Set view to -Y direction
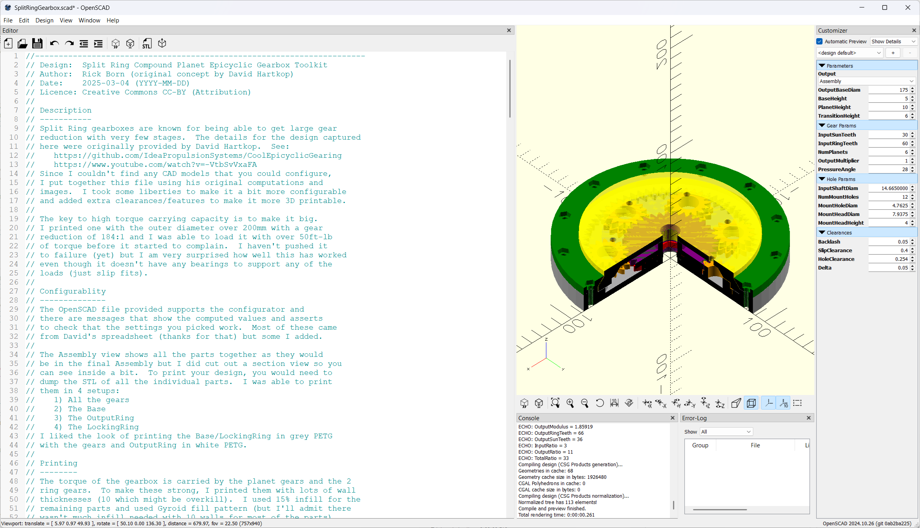Viewport: 920px width, 528px height. 690,403
